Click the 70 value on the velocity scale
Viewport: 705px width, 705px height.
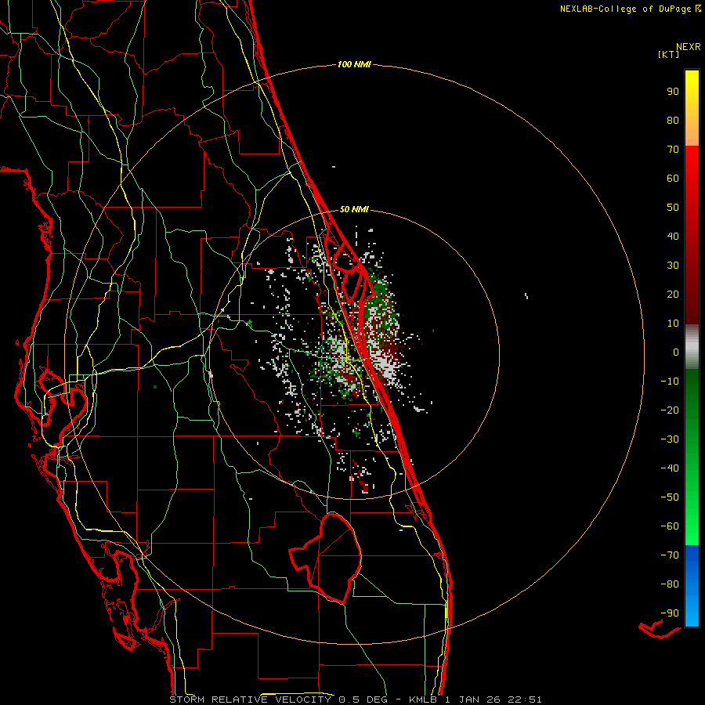point(673,150)
